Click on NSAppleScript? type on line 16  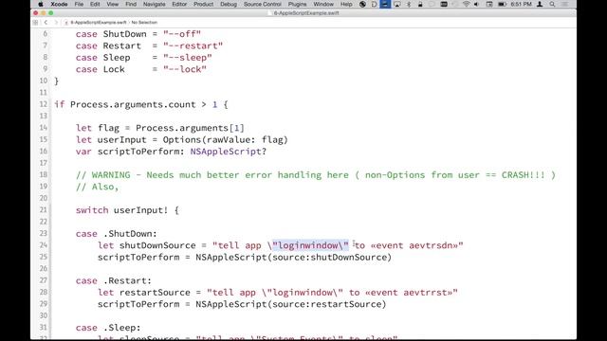point(228,152)
